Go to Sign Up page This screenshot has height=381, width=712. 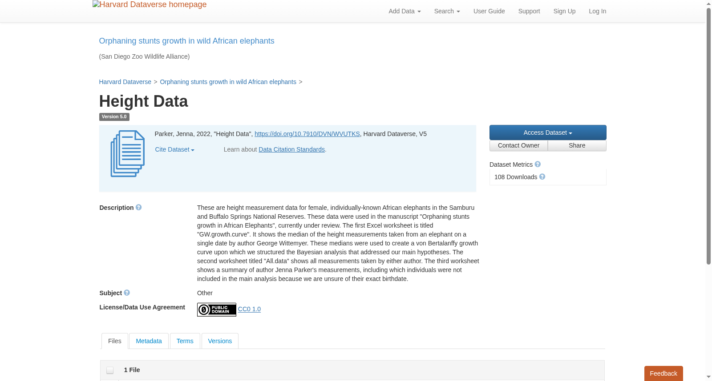pos(564,11)
